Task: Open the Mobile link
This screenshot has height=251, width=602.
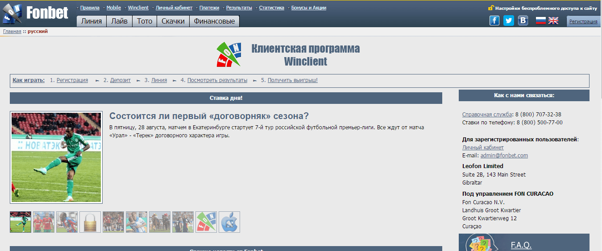Action: click(114, 8)
